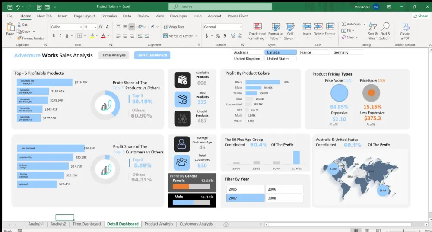Click the Sort & Filter icon
This screenshot has width=432, height=232.
pos(373,27)
